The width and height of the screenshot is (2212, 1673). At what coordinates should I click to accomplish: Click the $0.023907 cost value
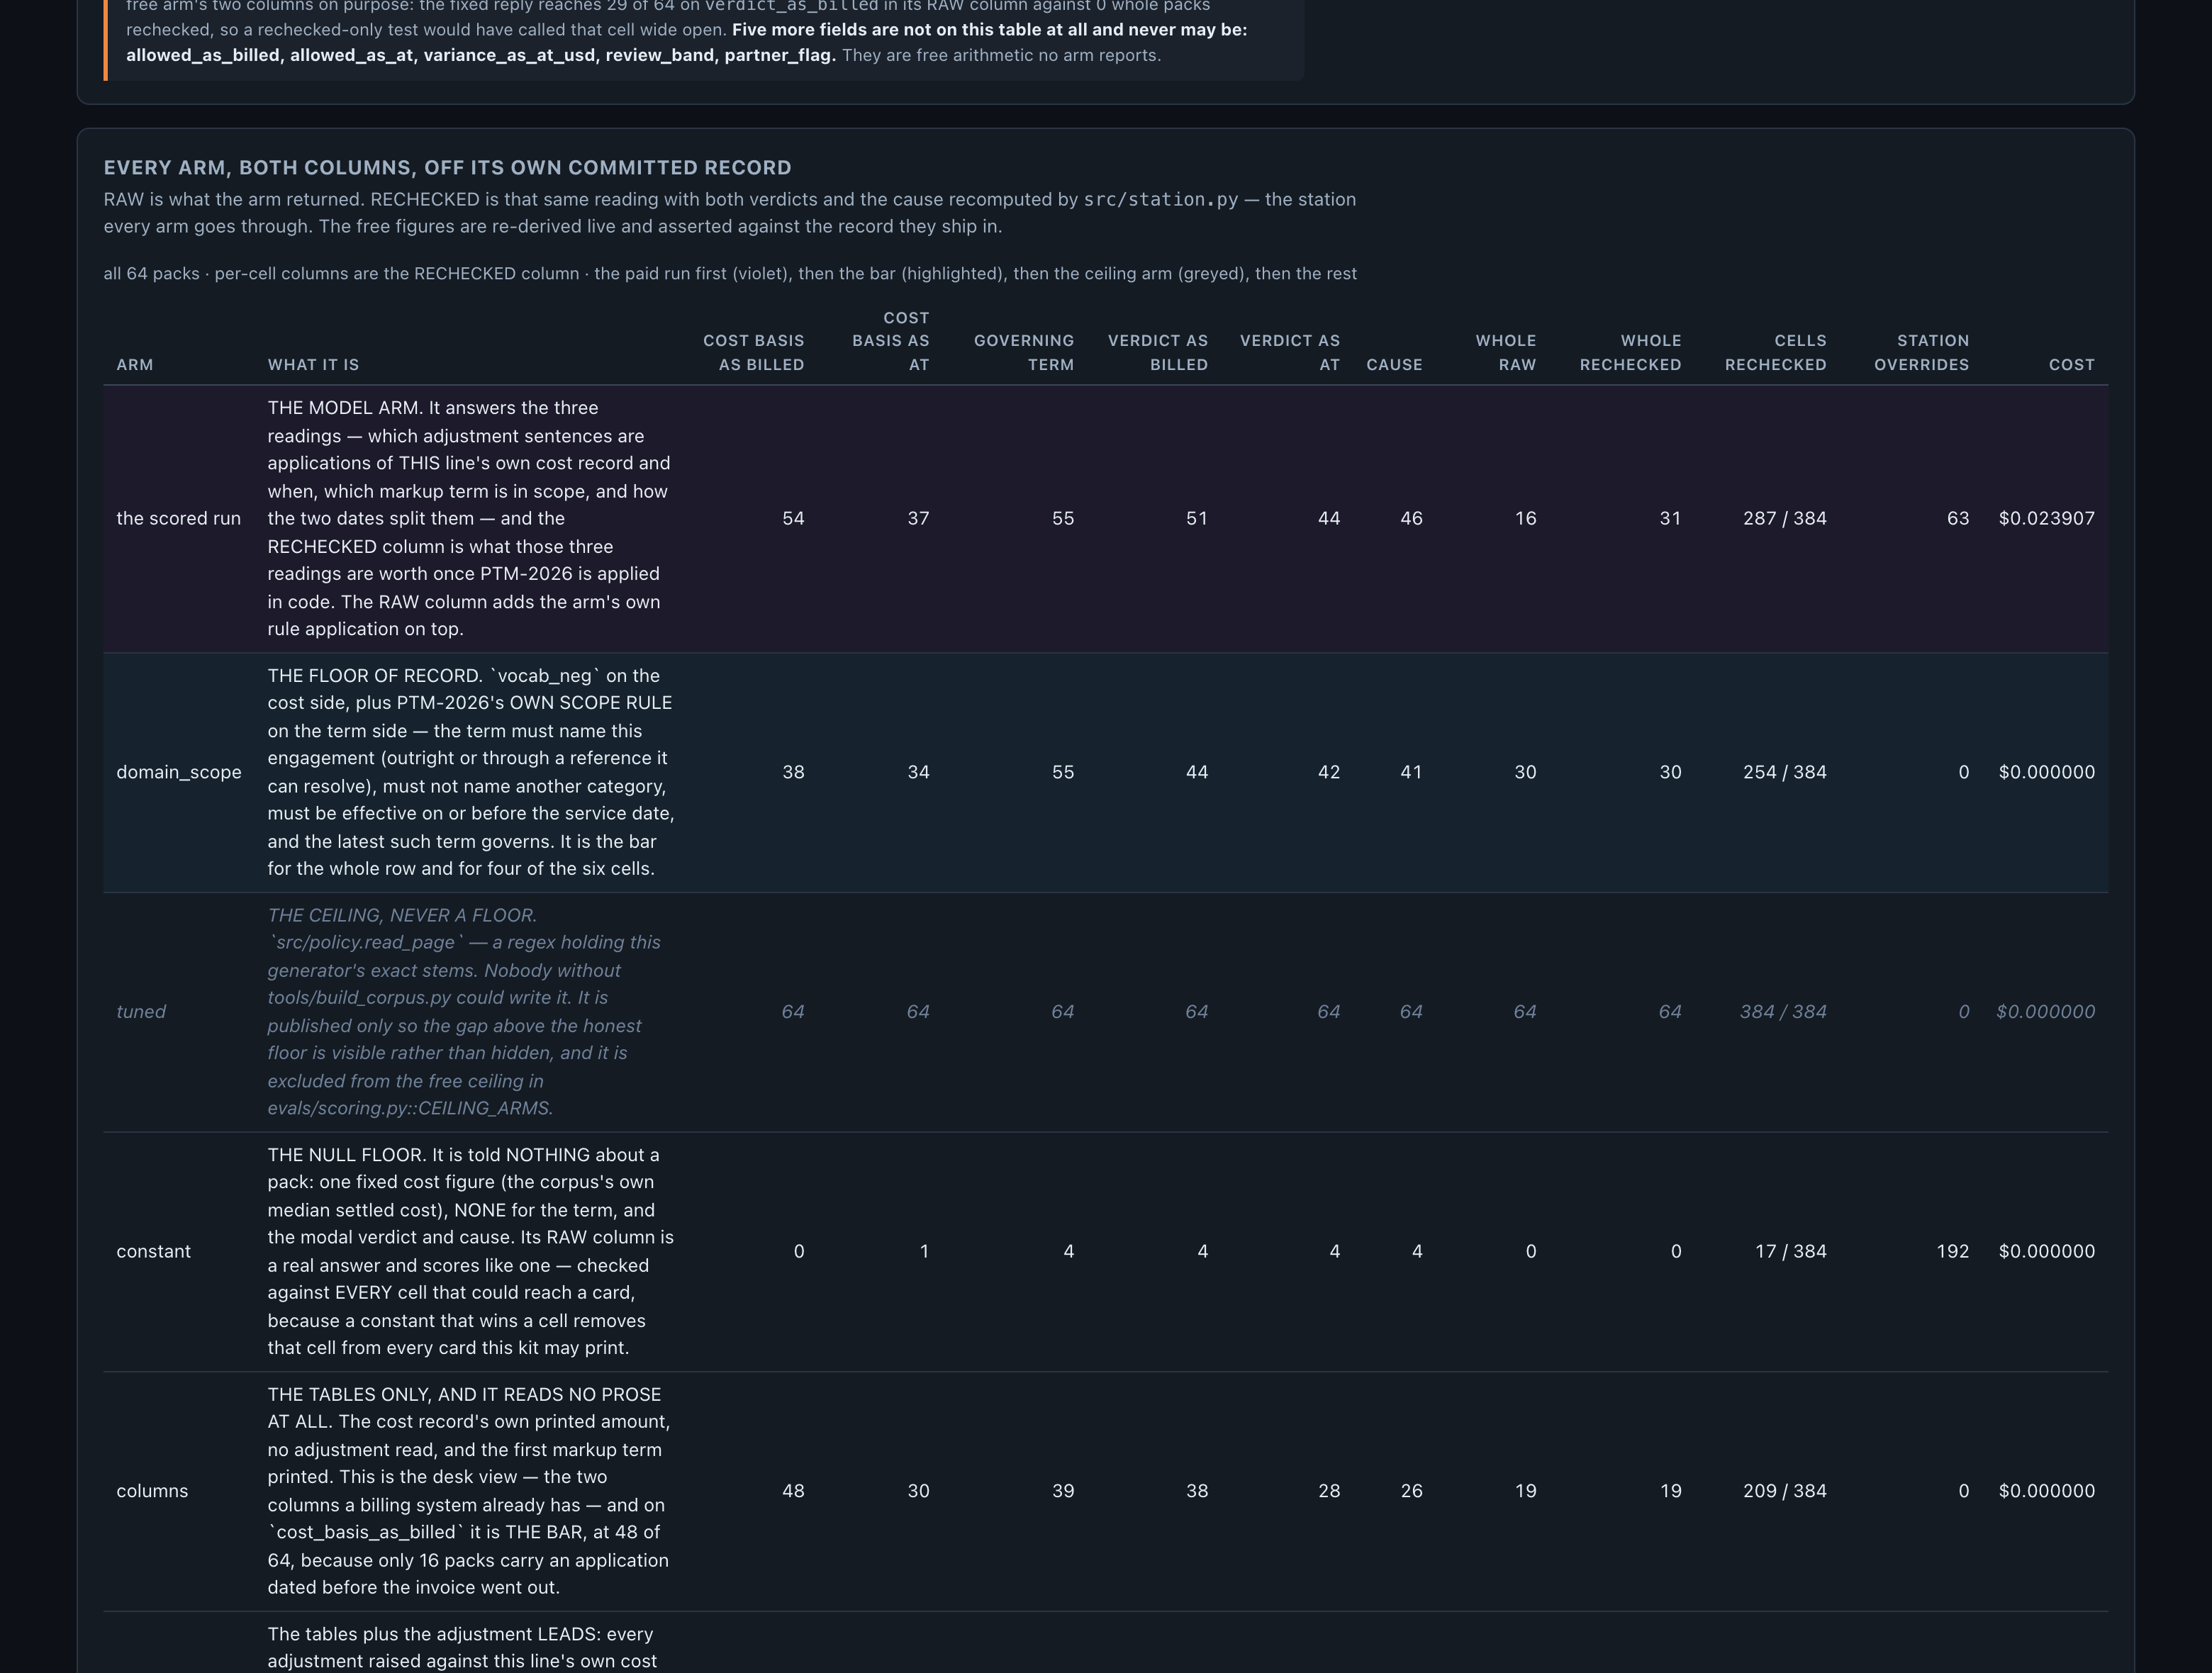click(x=2046, y=518)
